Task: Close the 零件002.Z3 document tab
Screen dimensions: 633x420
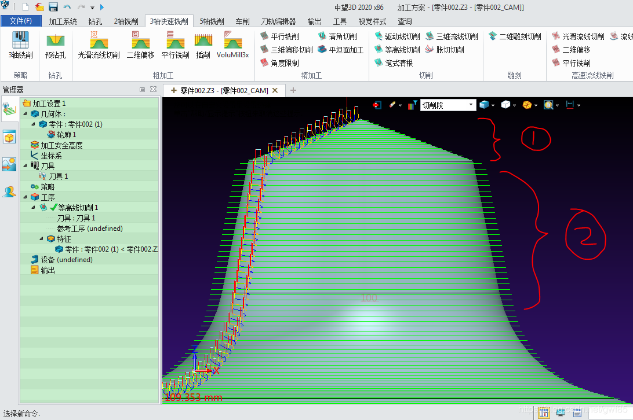Action: tap(275, 90)
